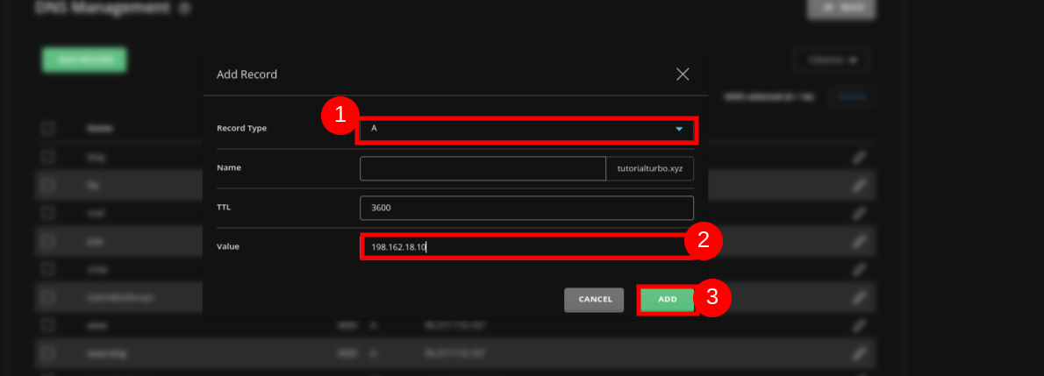Click help icon beside DNS Management title
The width and height of the screenshot is (1044, 376).
pyautogui.click(x=183, y=9)
